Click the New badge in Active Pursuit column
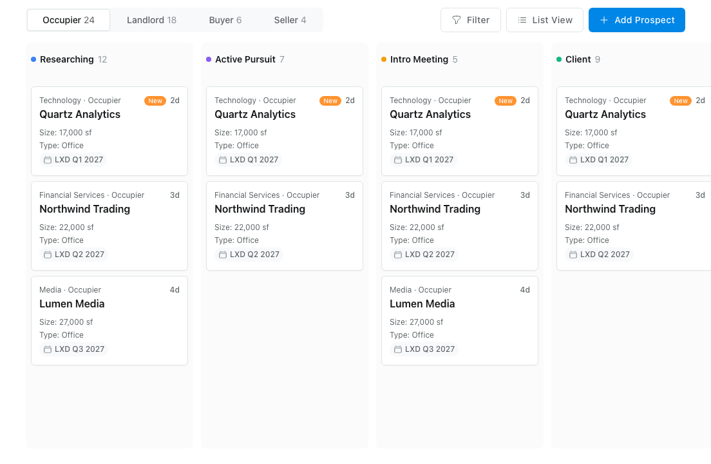711x464 pixels. point(330,101)
